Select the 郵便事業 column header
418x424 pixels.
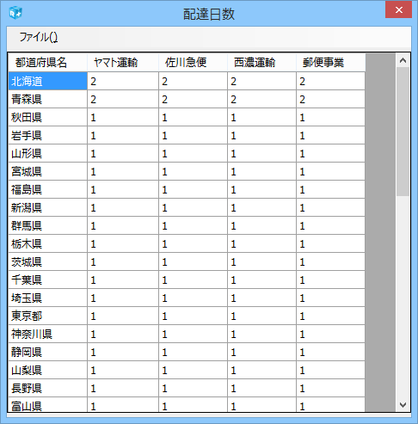pos(331,62)
